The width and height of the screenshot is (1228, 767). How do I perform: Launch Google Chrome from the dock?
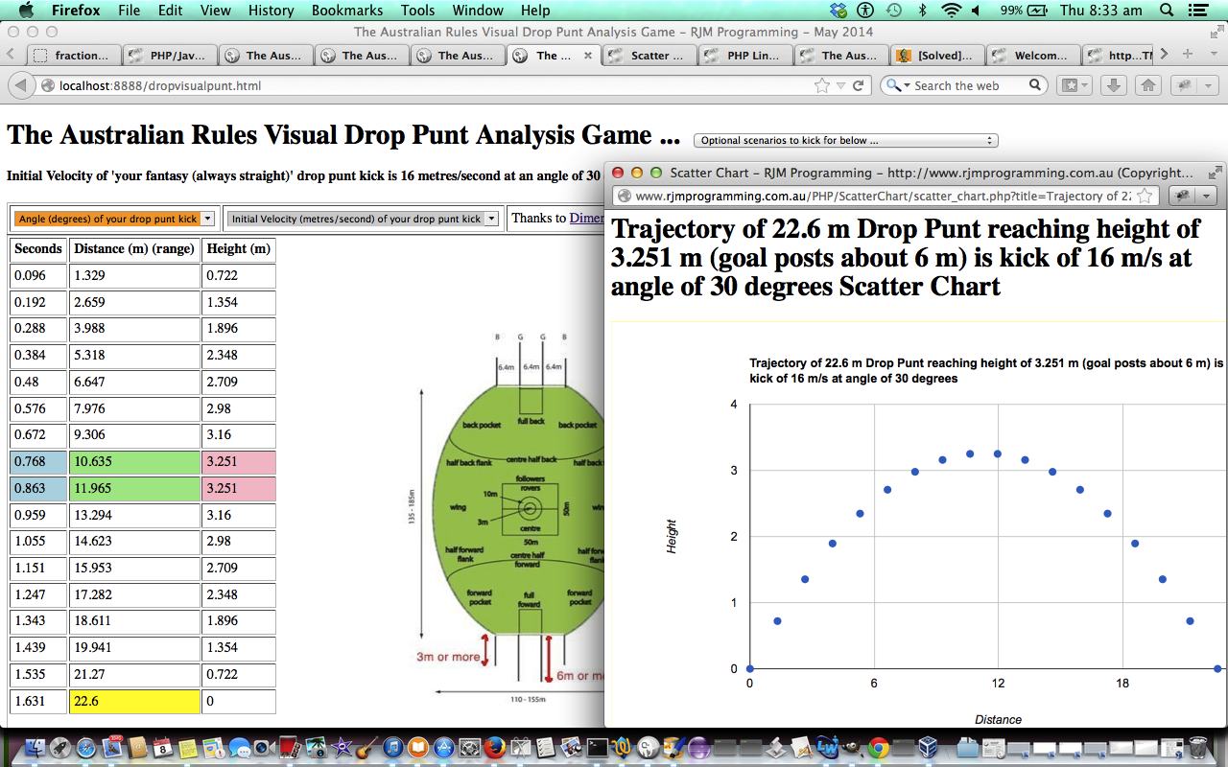[878, 748]
